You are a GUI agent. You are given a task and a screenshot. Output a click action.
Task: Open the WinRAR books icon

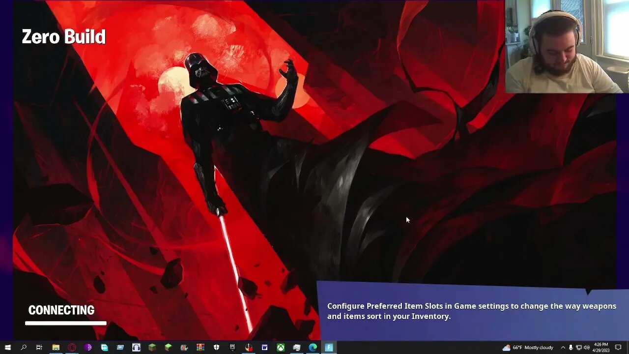pyautogui.click(x=200, y=348)
